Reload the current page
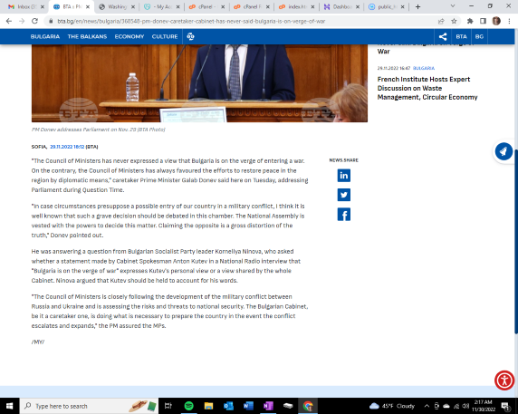Image resolution: width=518 pixels, height=414 pixels. [34, 21]
